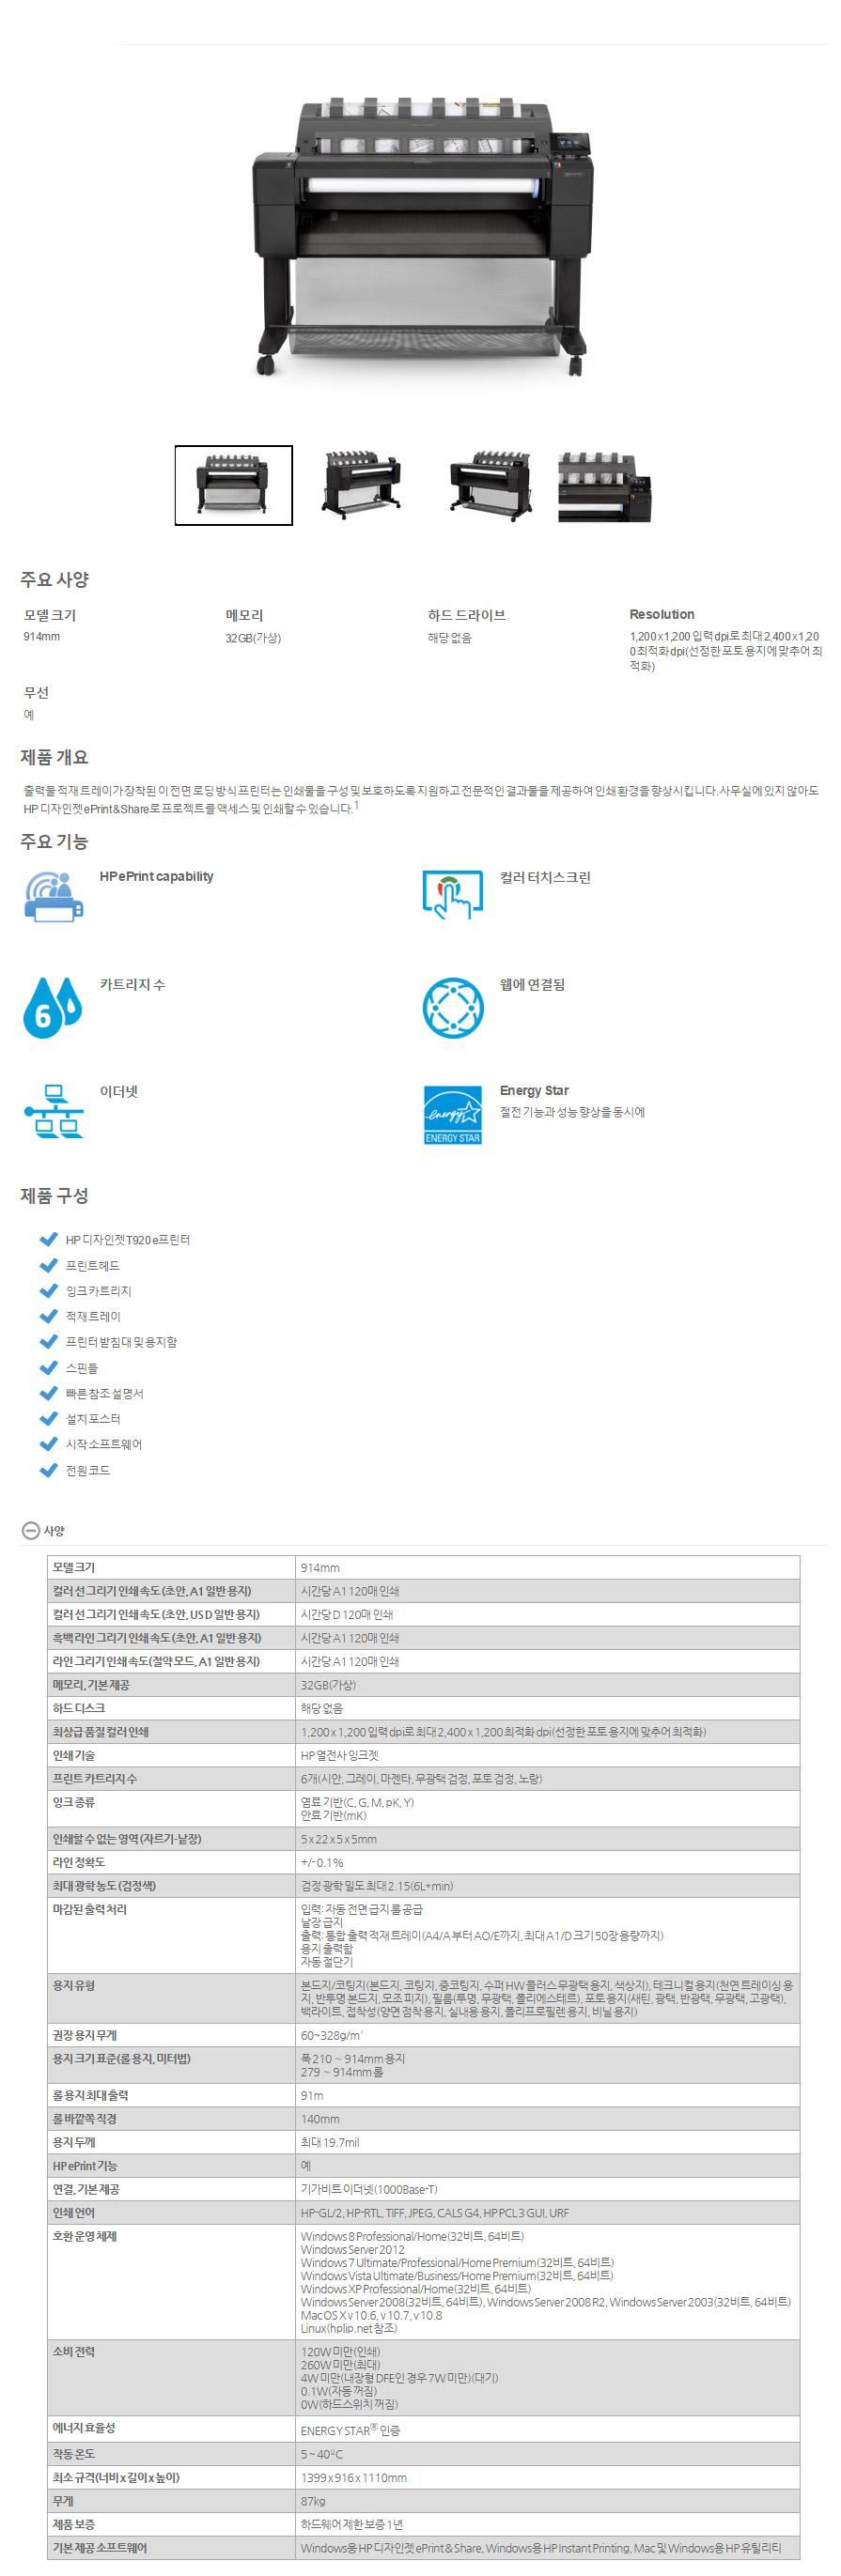Click the 롤 용지 최대 출력 row header
The image size is (841, 2576).
coord(171,2095)
